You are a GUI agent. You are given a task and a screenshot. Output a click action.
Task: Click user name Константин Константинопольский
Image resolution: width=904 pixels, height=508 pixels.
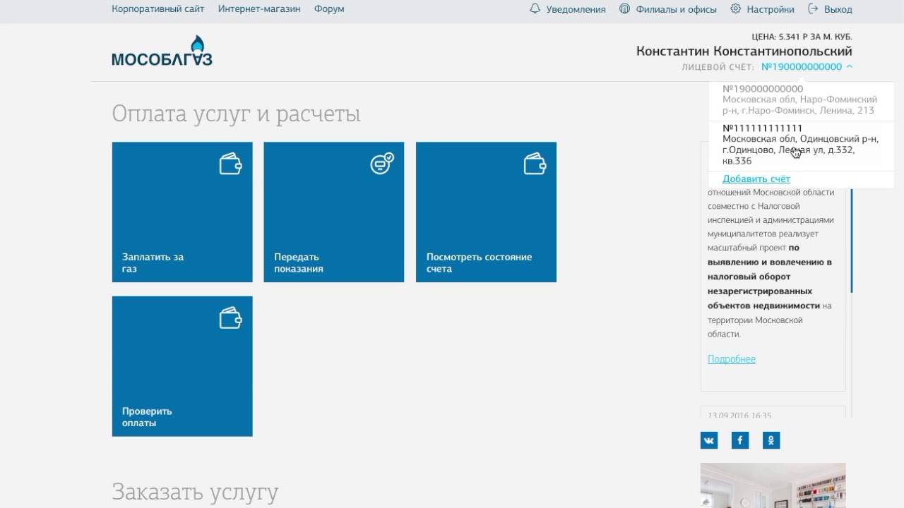click(x=744, y=52)
